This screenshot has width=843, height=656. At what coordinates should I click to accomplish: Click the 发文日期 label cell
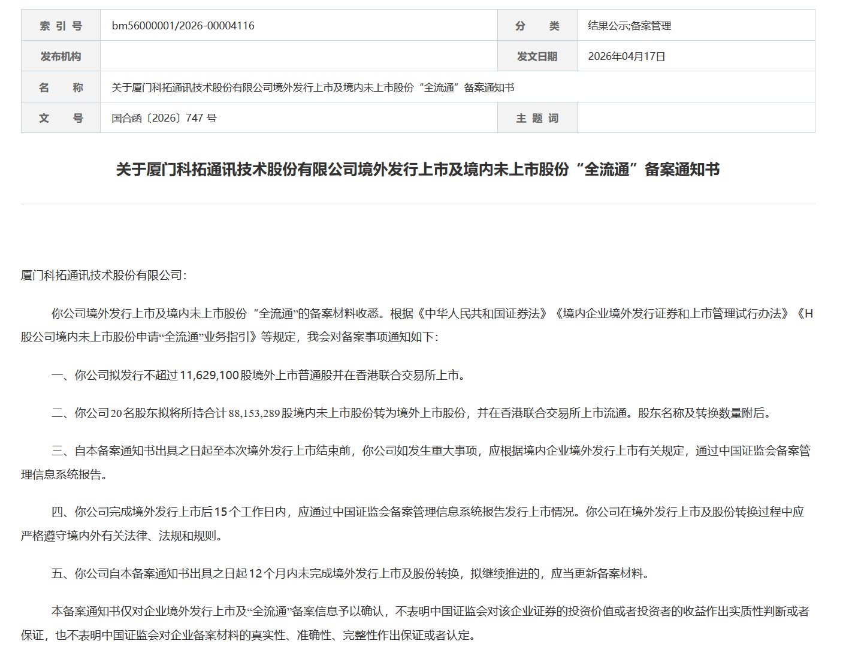537,56
